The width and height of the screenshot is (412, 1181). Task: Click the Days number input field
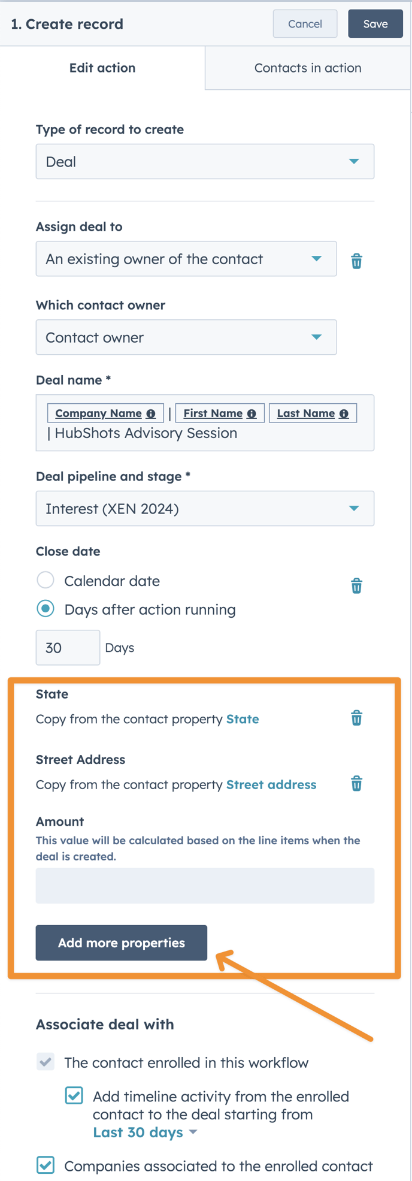tap(68, 647)
